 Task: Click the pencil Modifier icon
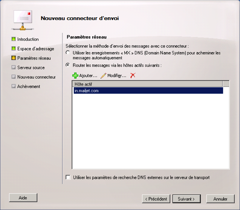pyautogui.click(x=103, y=76)
